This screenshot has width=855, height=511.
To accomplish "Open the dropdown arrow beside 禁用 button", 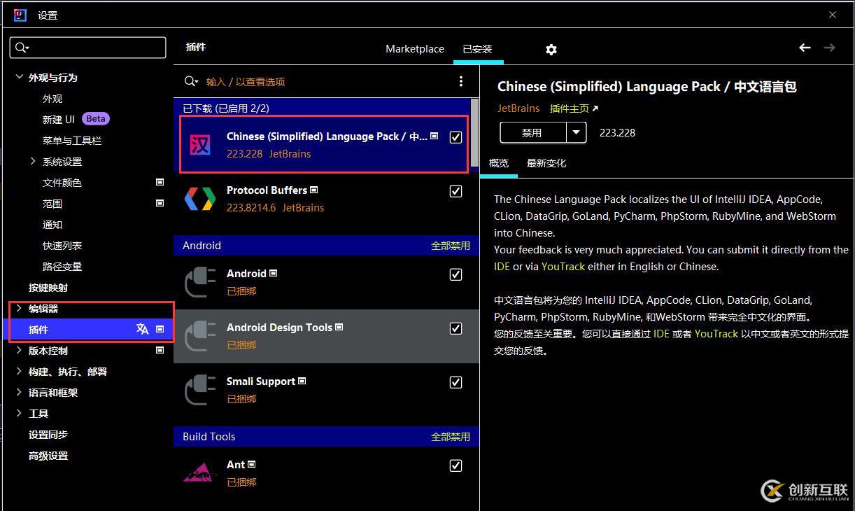I will 577,132.
